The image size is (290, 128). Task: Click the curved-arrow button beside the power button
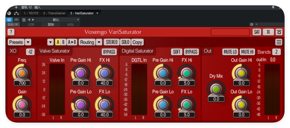pyautogui.click(x=16, y=20)
